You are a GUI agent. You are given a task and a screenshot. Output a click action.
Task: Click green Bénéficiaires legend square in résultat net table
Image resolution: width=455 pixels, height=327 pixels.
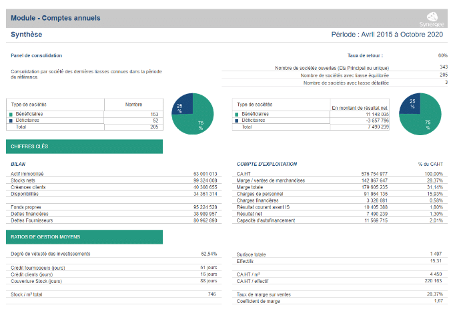pos(236,115)
